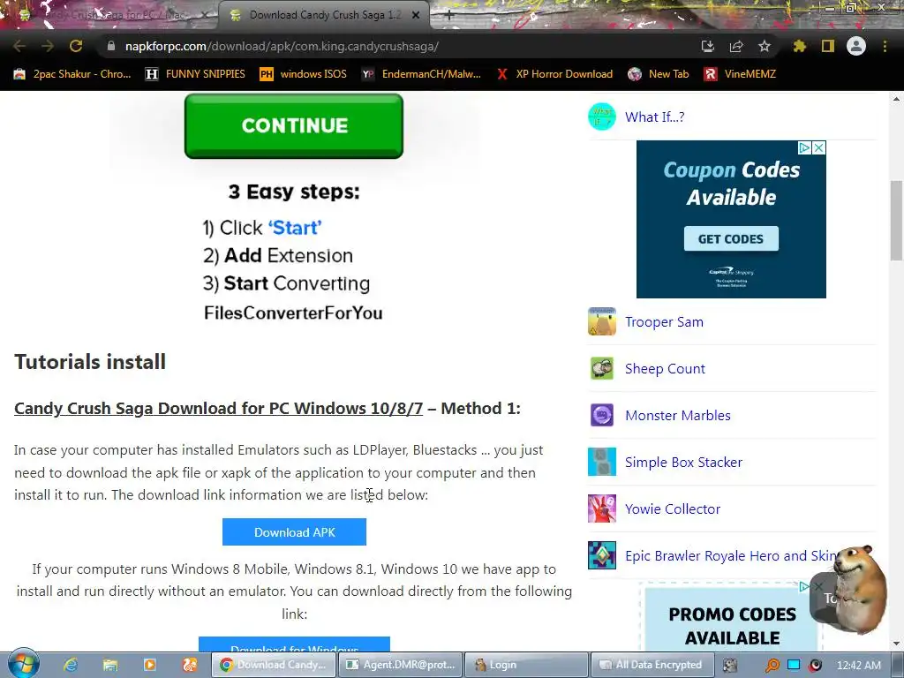Click the browser forward arrow
This screenshot has width=904, height=678.
click(48, 46)
